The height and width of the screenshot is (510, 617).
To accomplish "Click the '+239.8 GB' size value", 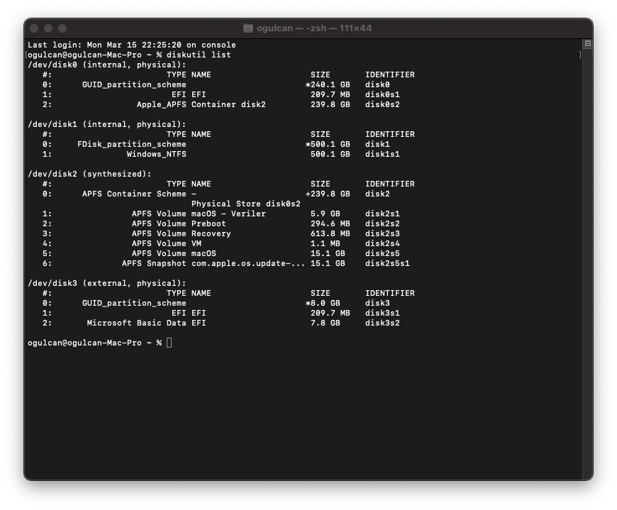I will click(x=328, y=194).
